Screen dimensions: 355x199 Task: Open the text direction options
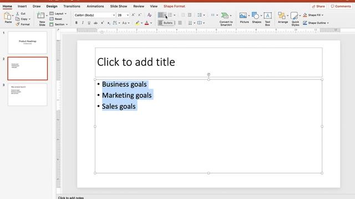tap(191, 23)
